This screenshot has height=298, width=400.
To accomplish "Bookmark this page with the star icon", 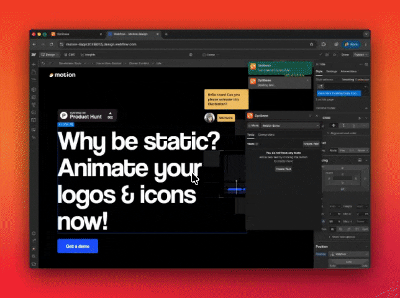I will [311, 45].
